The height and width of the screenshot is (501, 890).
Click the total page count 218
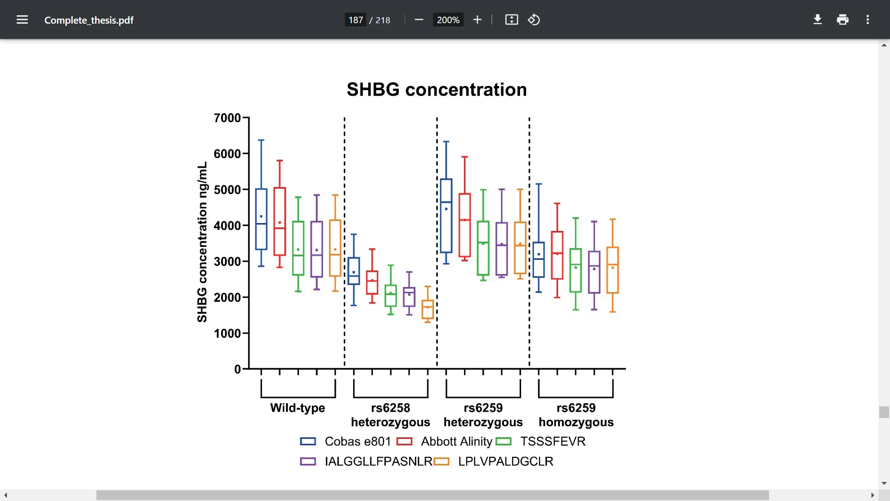click(383, 20)
